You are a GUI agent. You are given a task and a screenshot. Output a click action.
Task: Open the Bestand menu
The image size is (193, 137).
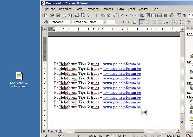tap(50, 9)
